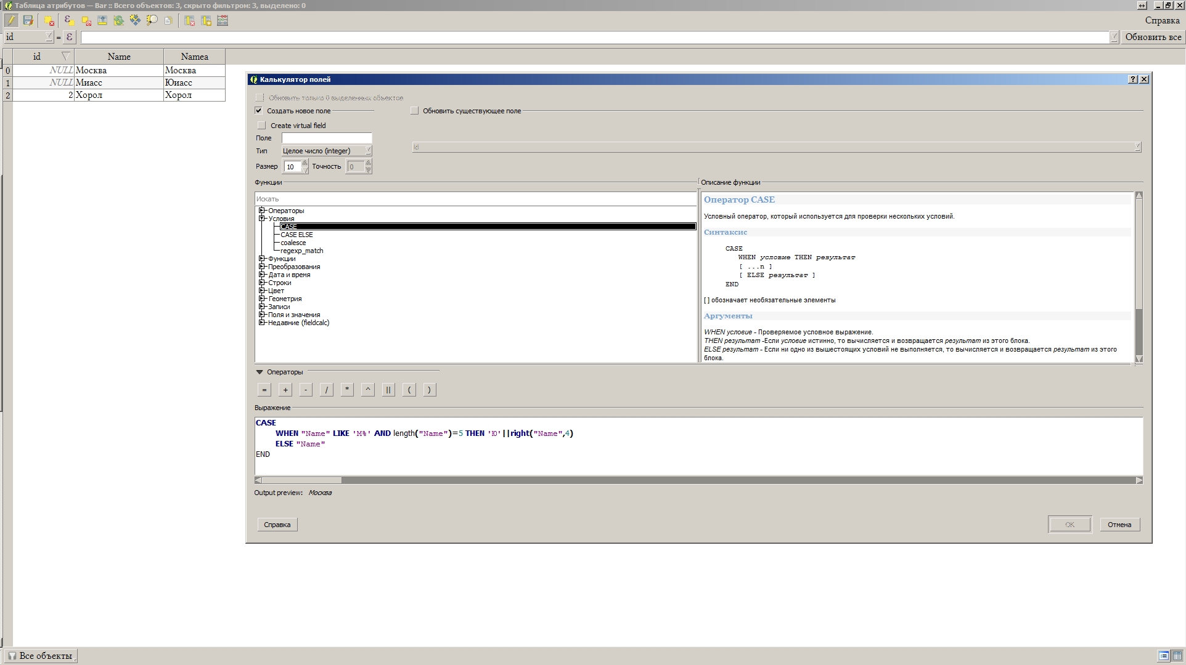Click the save edits floppy icon
The image size is (1186, 665).
tap(28, 20)
